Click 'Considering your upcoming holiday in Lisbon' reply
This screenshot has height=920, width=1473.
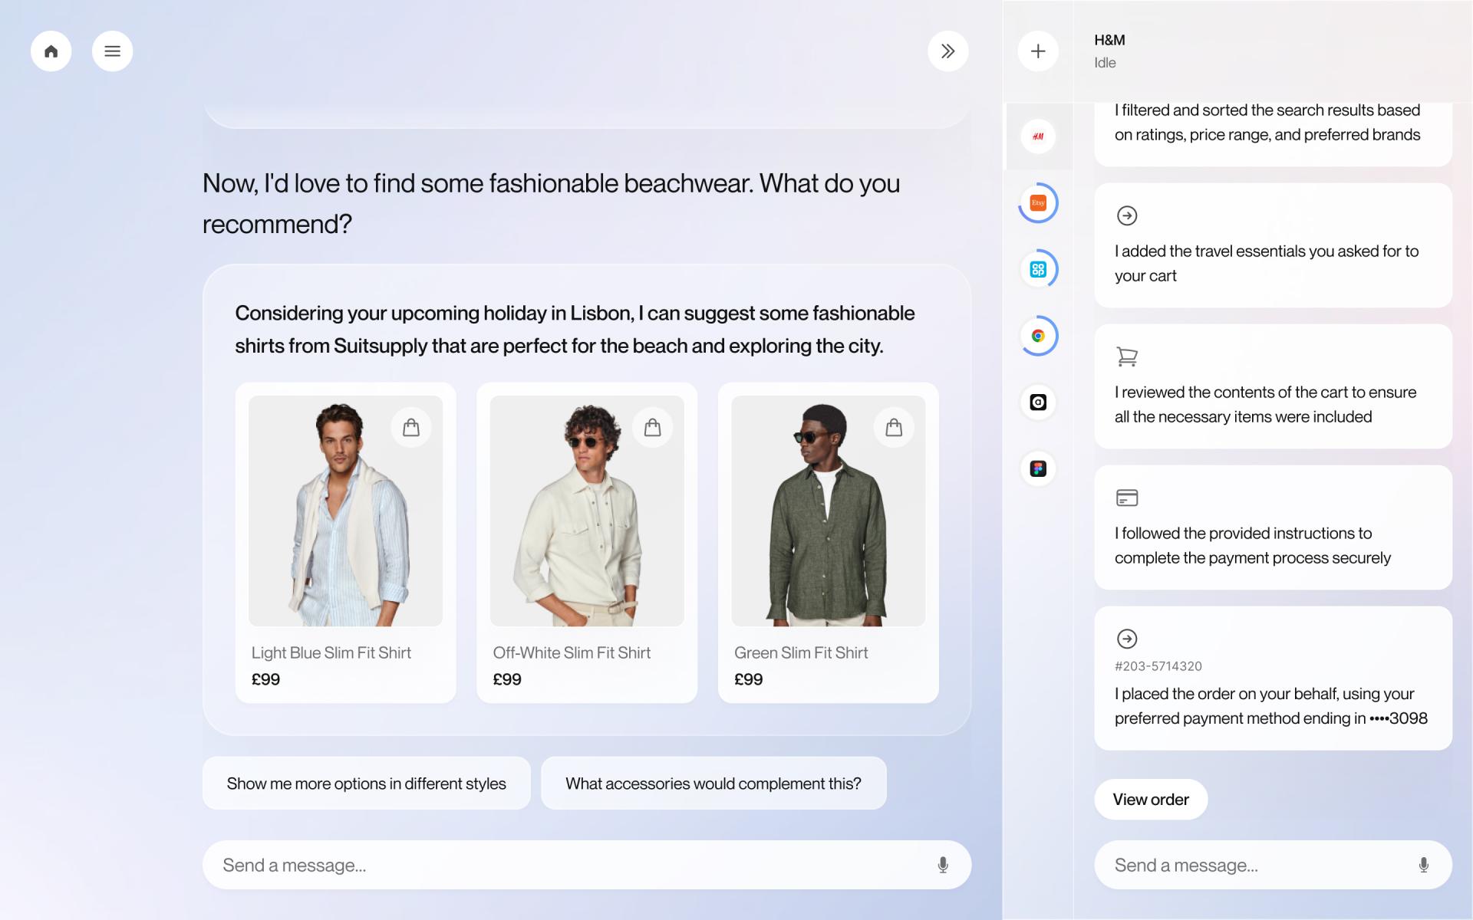[x=575, y=330]
